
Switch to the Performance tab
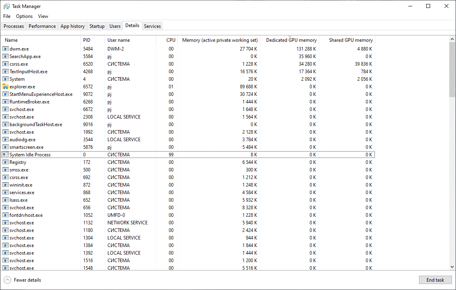coord(42,26)
